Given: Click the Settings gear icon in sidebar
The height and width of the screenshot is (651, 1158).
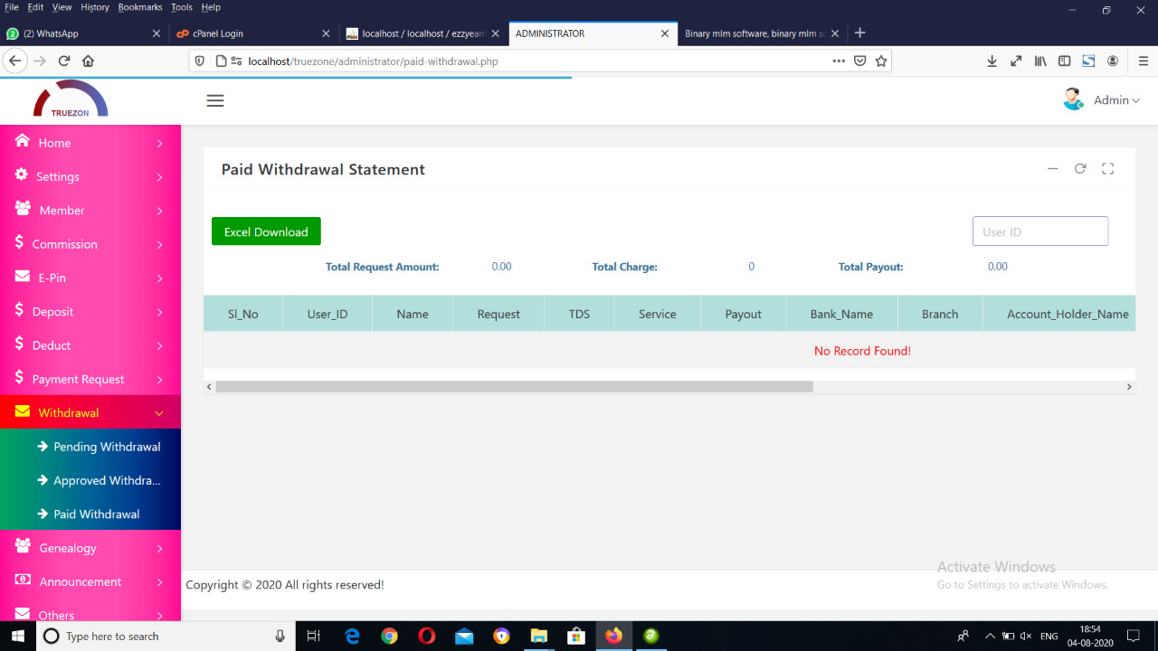Looking at the screenshot, I should click(22, 175).
